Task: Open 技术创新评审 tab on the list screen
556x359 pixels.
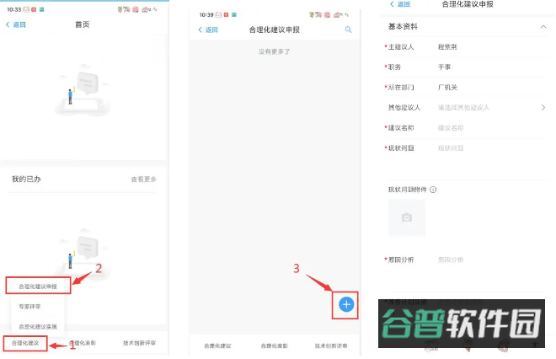Action: (331, 346)
